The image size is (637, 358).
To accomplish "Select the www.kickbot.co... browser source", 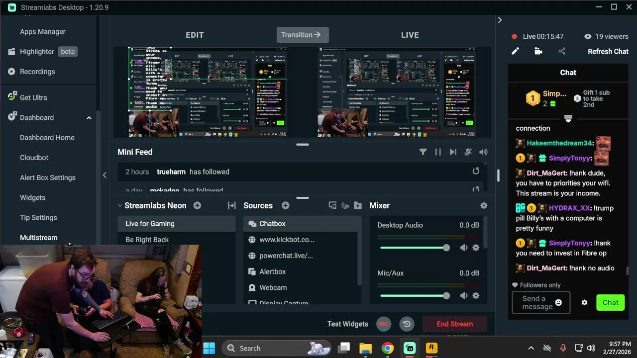I will pyautogui.click(x=300, y=240).
